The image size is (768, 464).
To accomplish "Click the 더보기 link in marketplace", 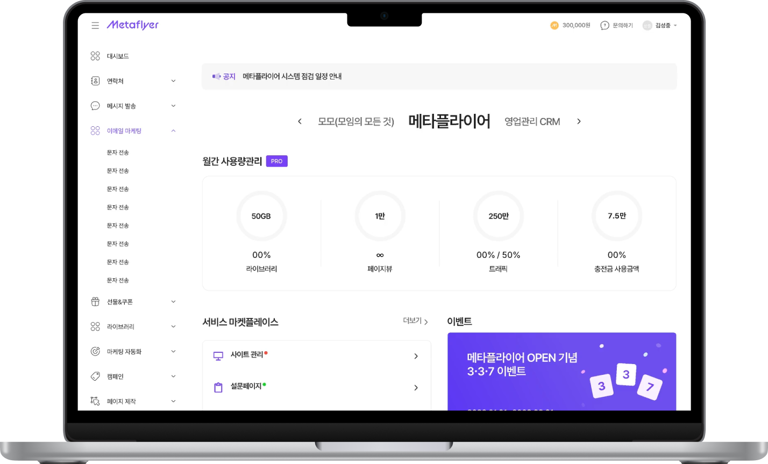I will coord(415,321).
